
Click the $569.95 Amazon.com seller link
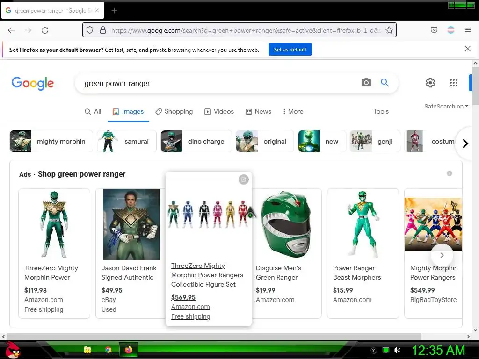(x=190, y=307)
